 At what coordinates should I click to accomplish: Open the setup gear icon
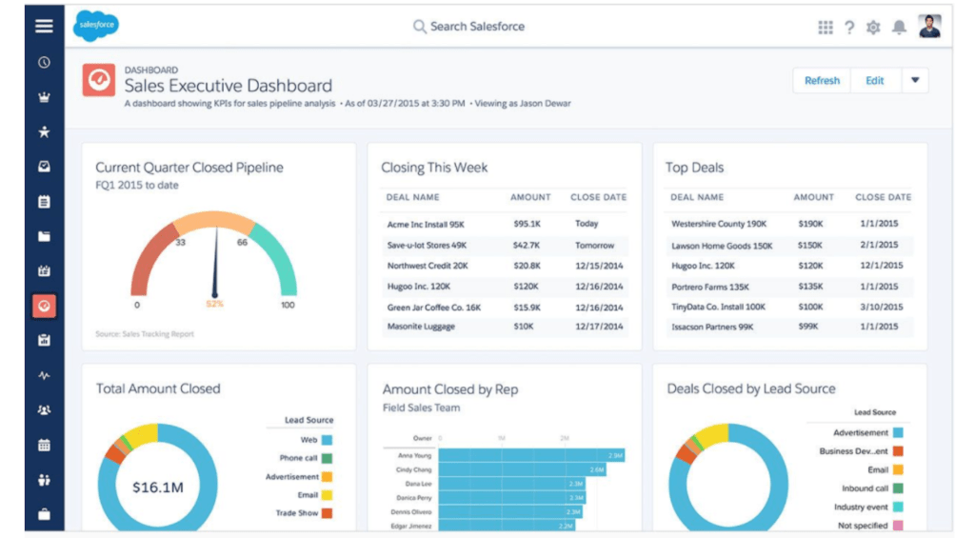[x=873, y=27]
